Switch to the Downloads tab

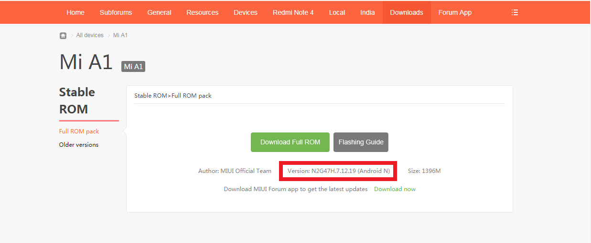[407, 12]
